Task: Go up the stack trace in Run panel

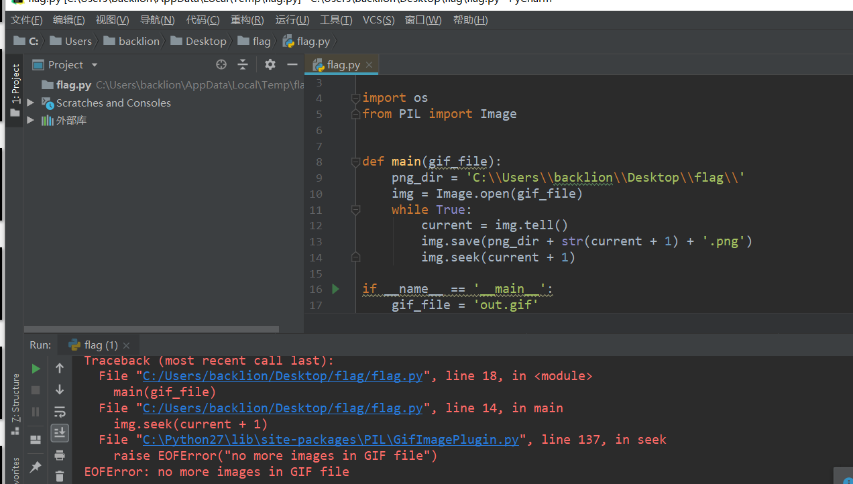Action: 60,368
